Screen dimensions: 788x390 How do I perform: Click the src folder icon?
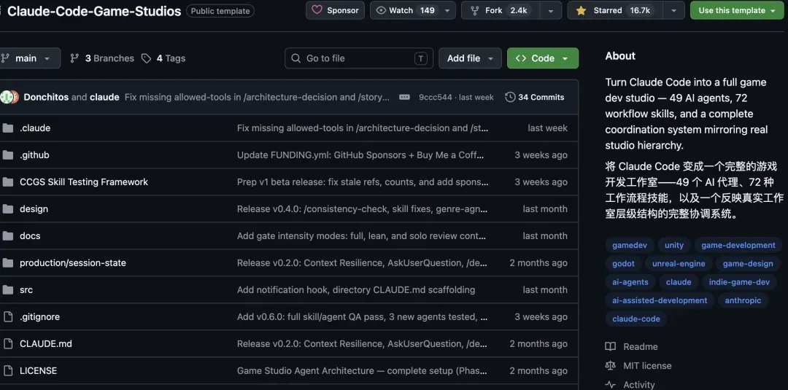pos(7,289)
